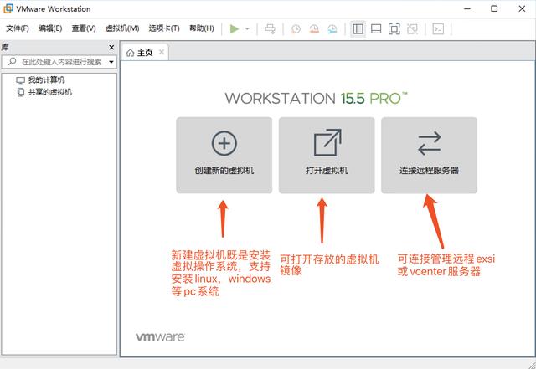Click the 连接远程服务器 tile

coord(430,155)
